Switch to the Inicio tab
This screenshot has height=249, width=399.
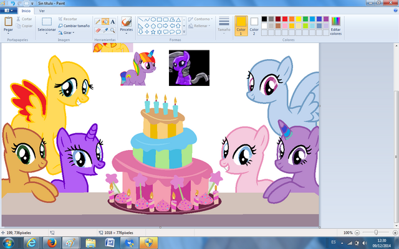(x=26, y=11)
